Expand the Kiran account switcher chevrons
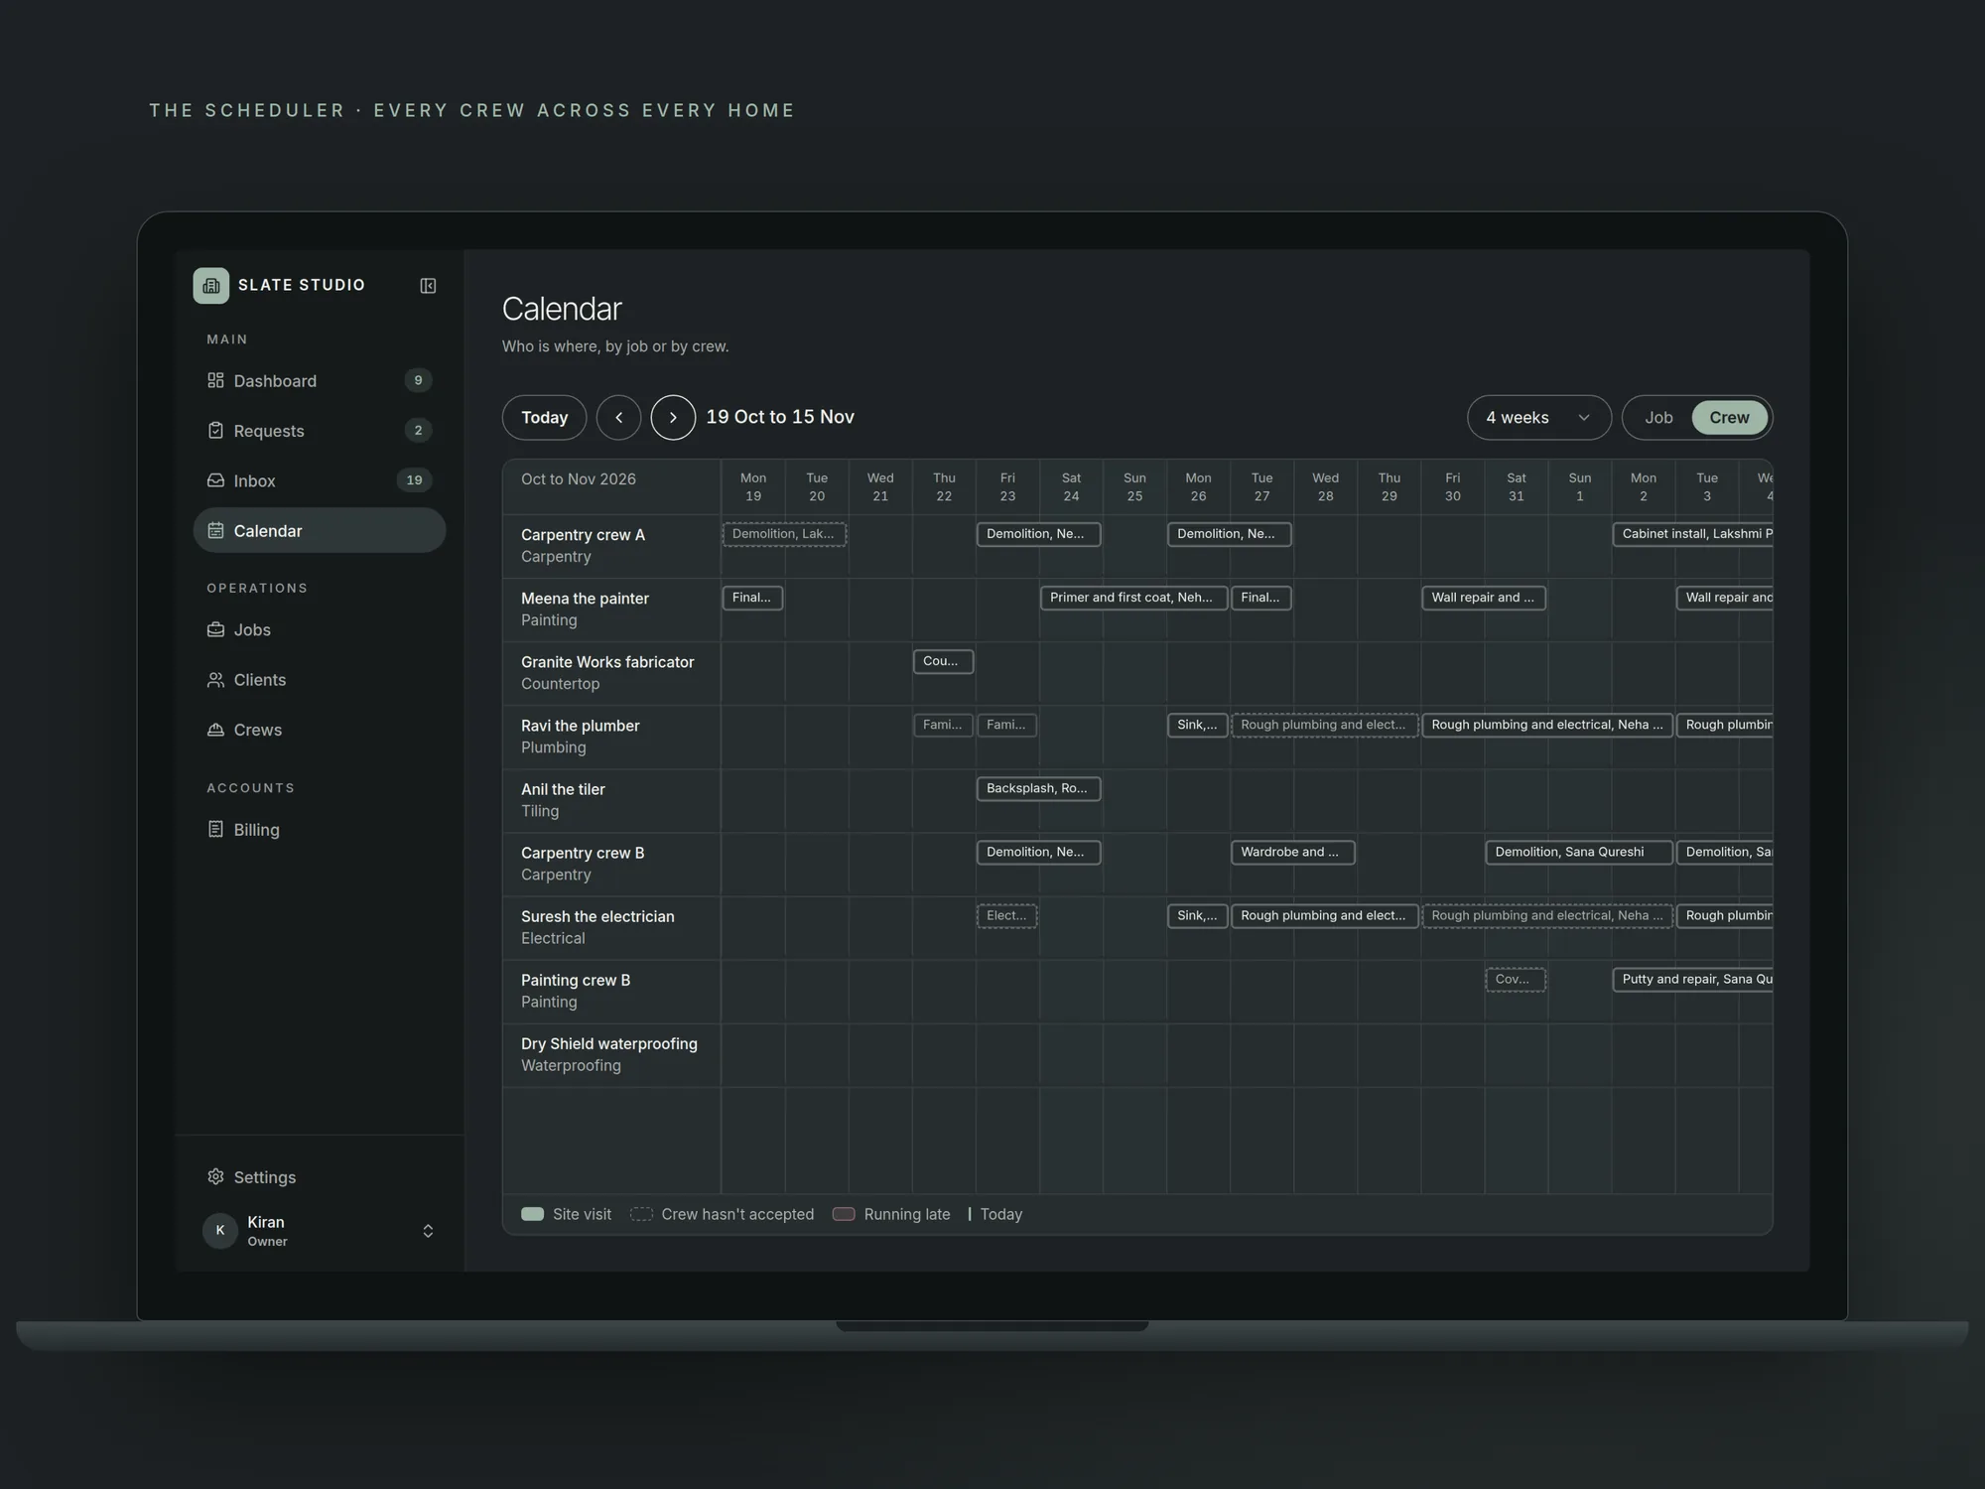This screenshot has height=1489, width=1985. [x=428, y=1231]
